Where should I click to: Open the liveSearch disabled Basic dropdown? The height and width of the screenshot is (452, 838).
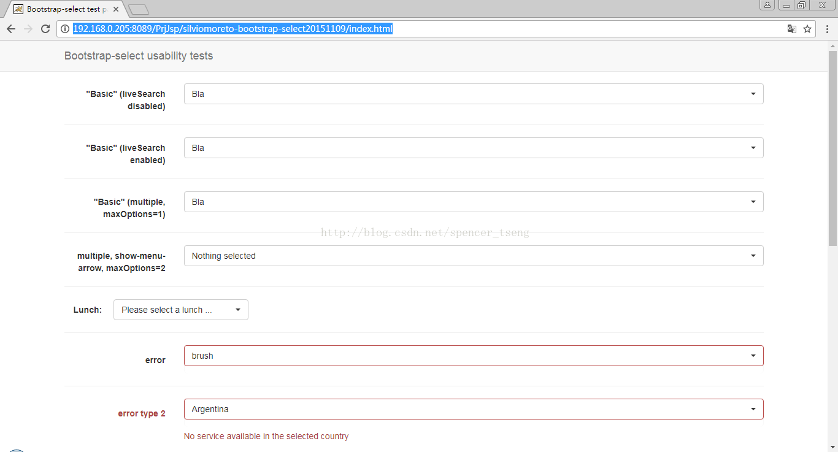point(474,94)
